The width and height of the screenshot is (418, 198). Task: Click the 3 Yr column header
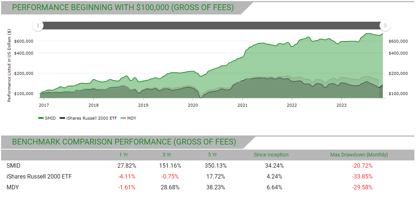pos(167,155)
